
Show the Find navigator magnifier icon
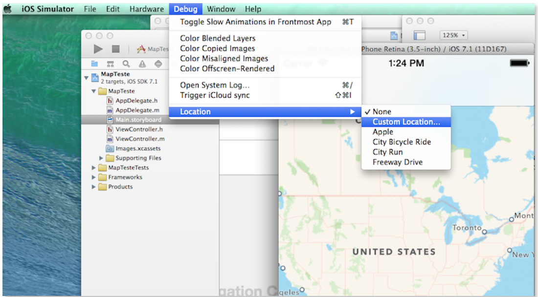tap(126, 64)
